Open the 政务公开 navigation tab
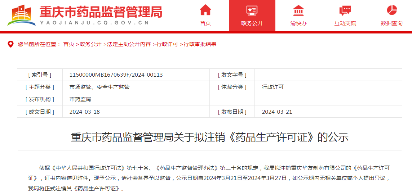Image resolution: width=412 pixels, height=194 pixels. [252, 16]
